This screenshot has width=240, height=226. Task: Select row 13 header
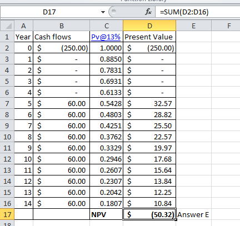pos(7,170)
